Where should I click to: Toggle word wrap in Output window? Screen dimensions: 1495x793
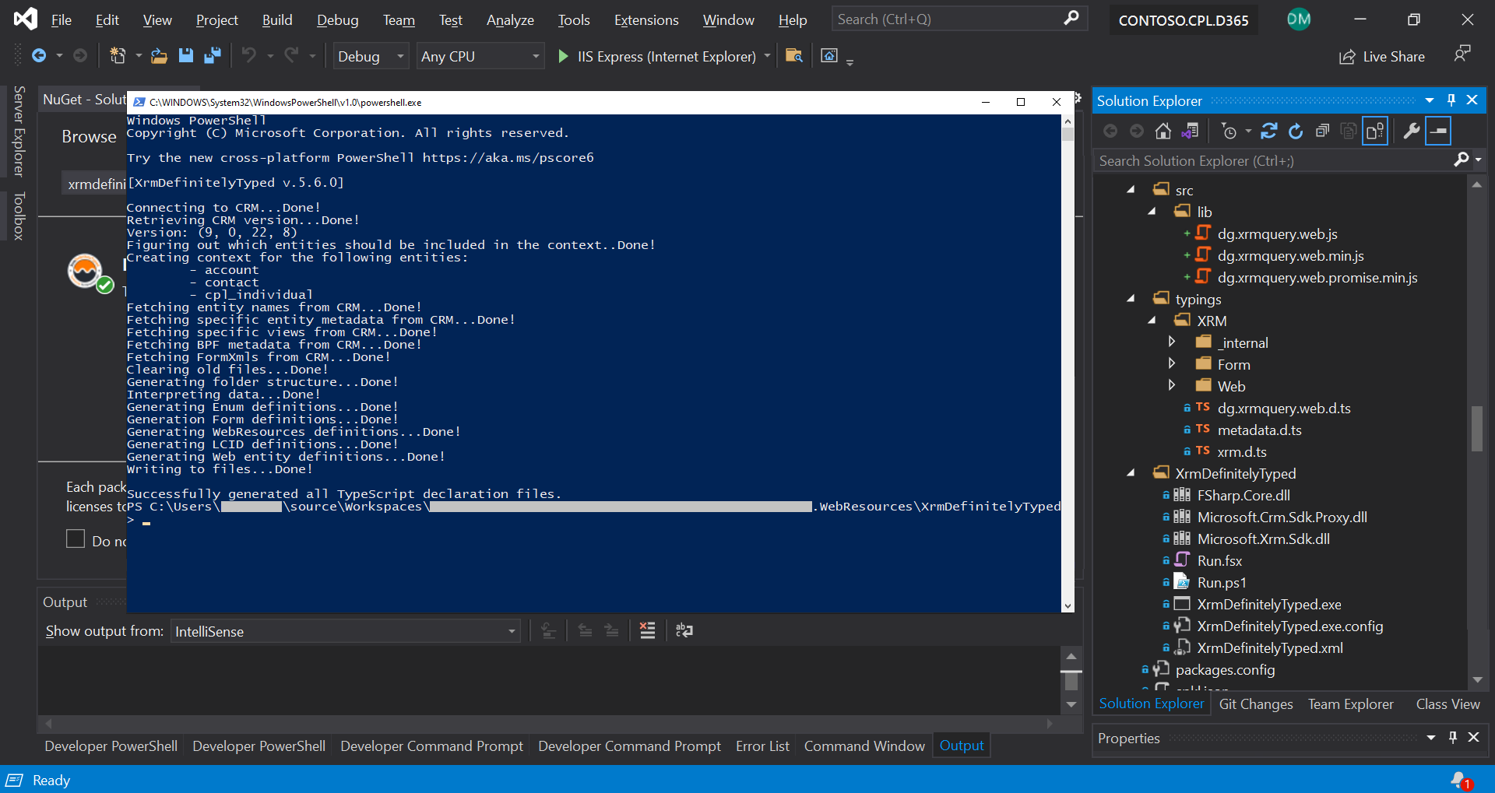click(684, 631)
